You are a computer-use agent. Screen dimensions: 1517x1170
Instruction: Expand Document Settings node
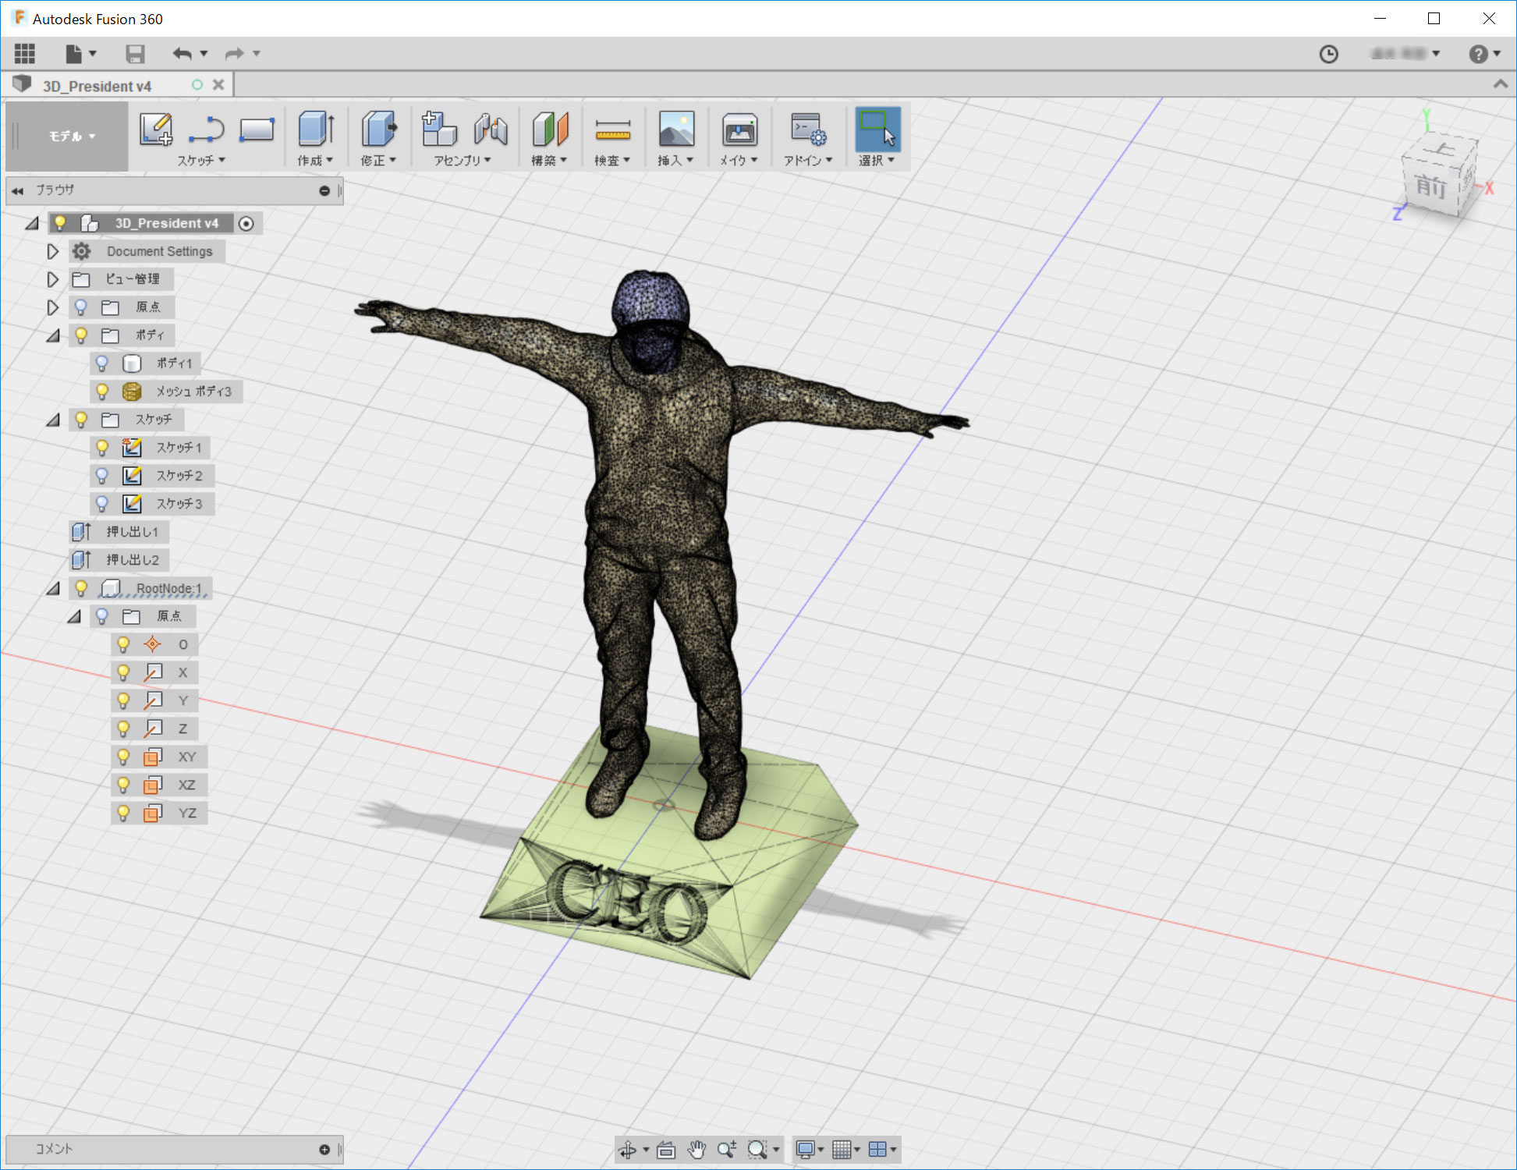52,251
